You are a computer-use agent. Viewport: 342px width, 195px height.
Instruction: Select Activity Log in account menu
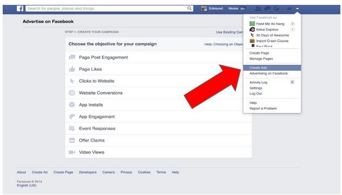click(258, 82)
